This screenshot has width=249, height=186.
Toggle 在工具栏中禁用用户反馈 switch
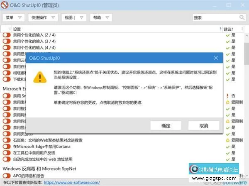coord(7,153)
